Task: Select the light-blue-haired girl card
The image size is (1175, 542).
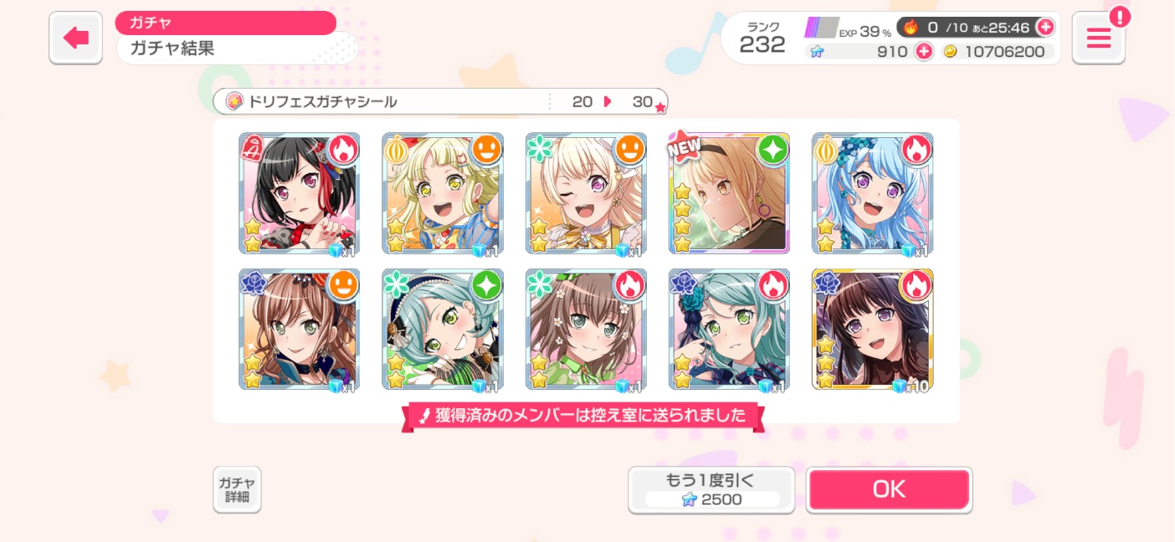Action: (872, 193)
